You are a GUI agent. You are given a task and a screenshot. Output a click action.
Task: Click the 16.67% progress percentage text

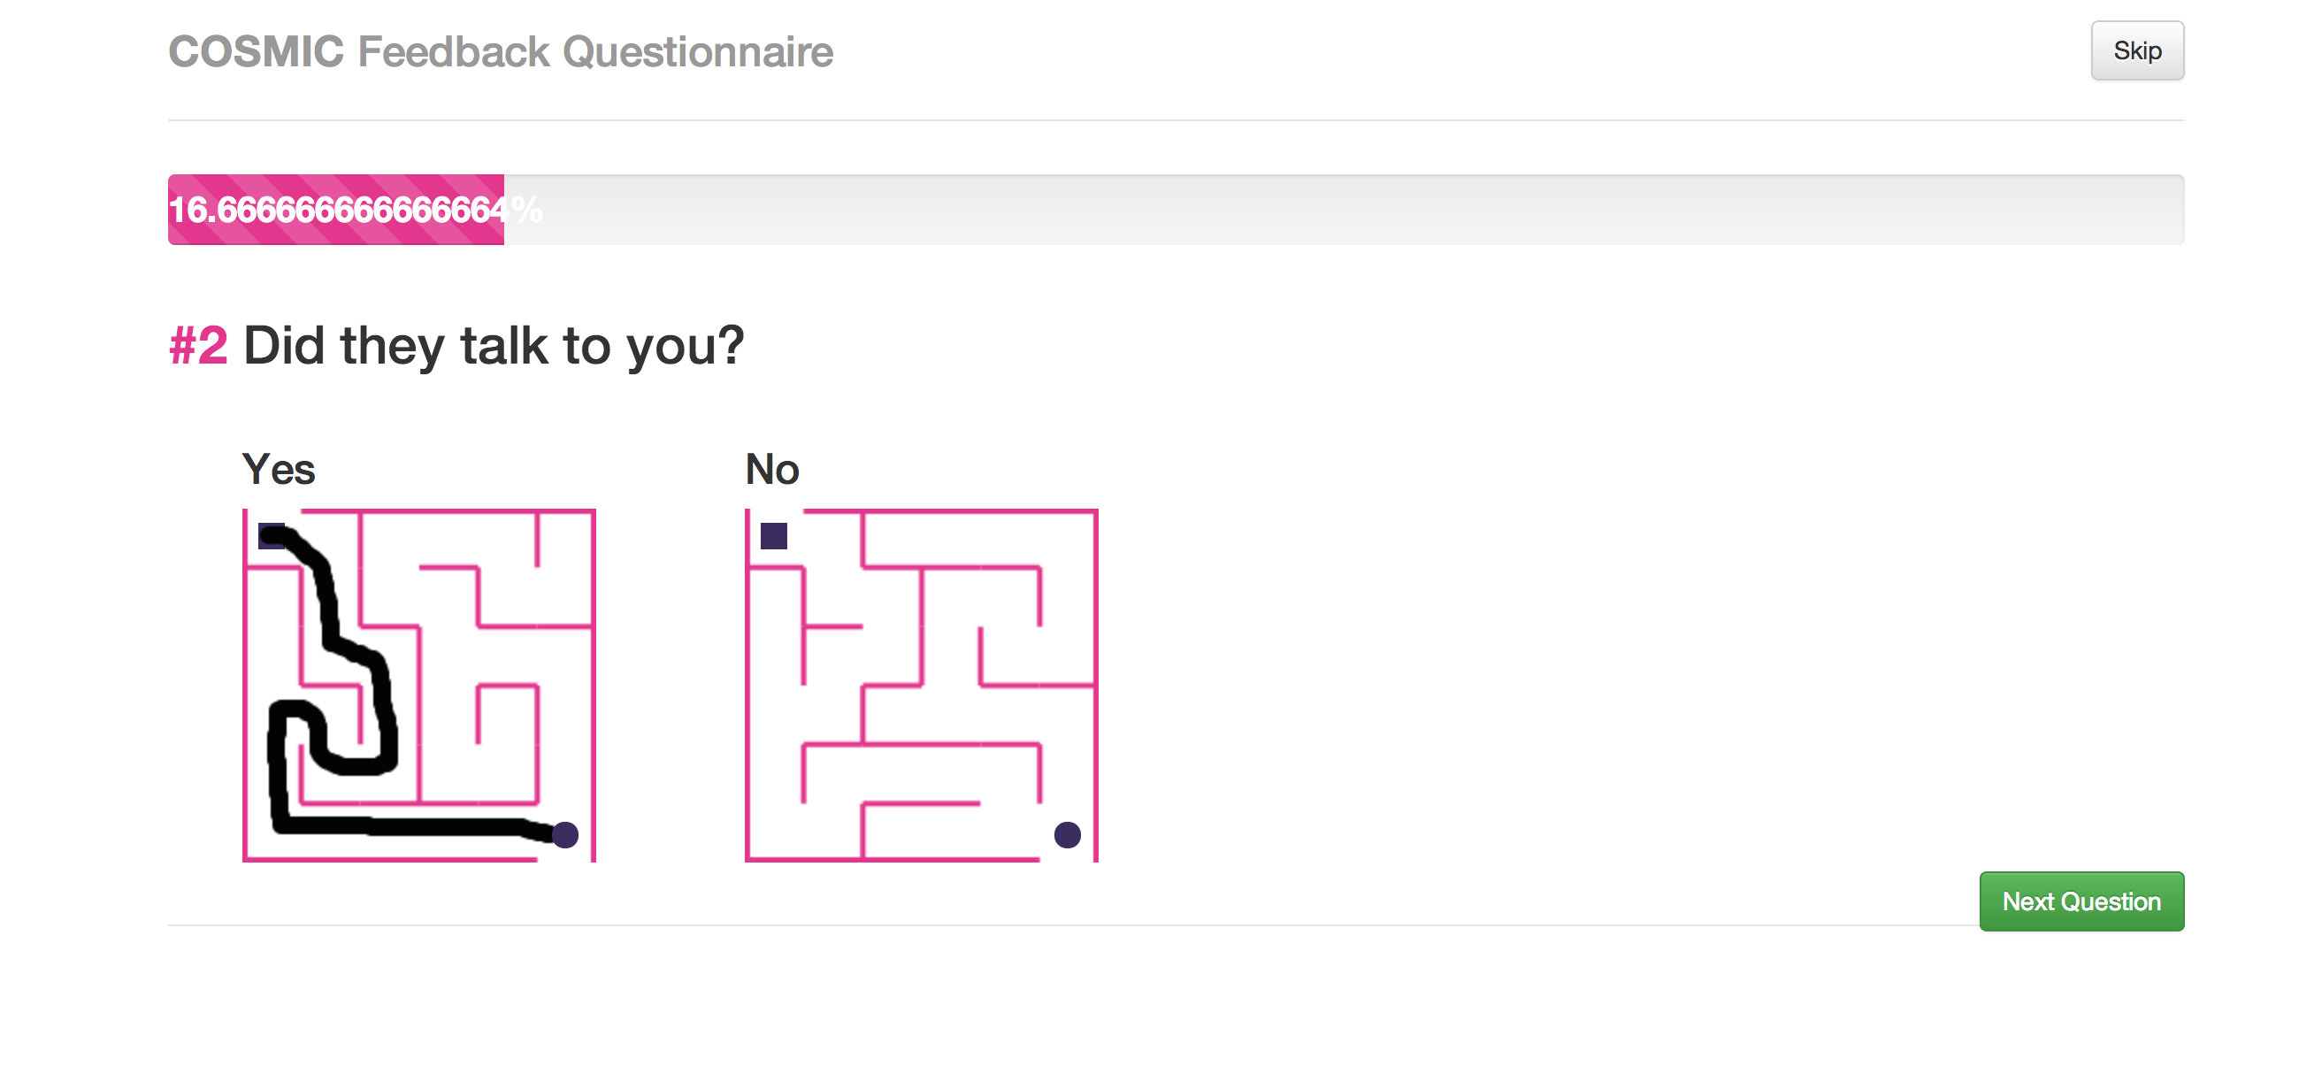click(x=337, y=211)
